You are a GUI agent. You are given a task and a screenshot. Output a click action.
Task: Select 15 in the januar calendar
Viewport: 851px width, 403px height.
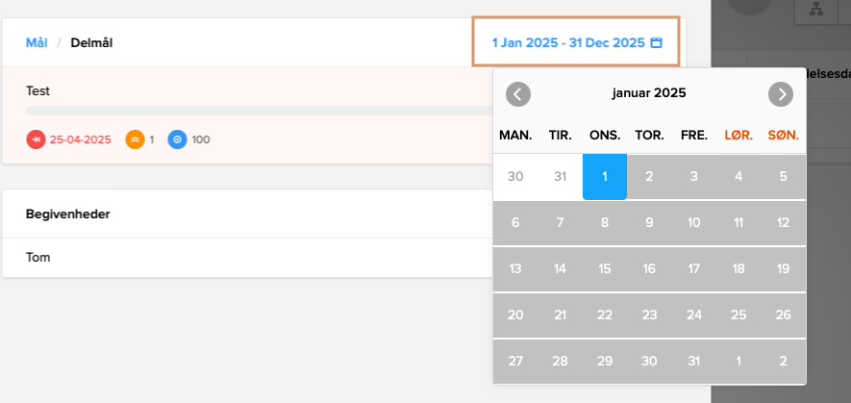coord(605,269)
